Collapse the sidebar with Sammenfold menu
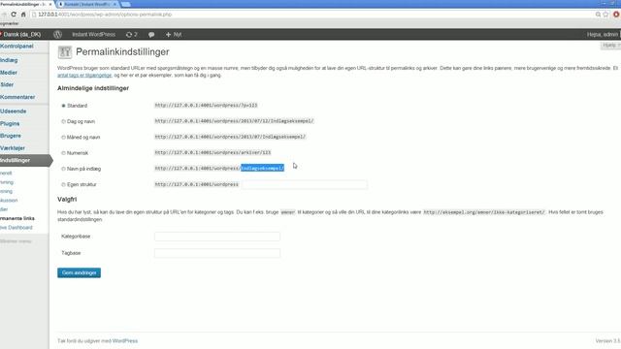The width and height of the screenshot is (621, 349). [16, 241]
